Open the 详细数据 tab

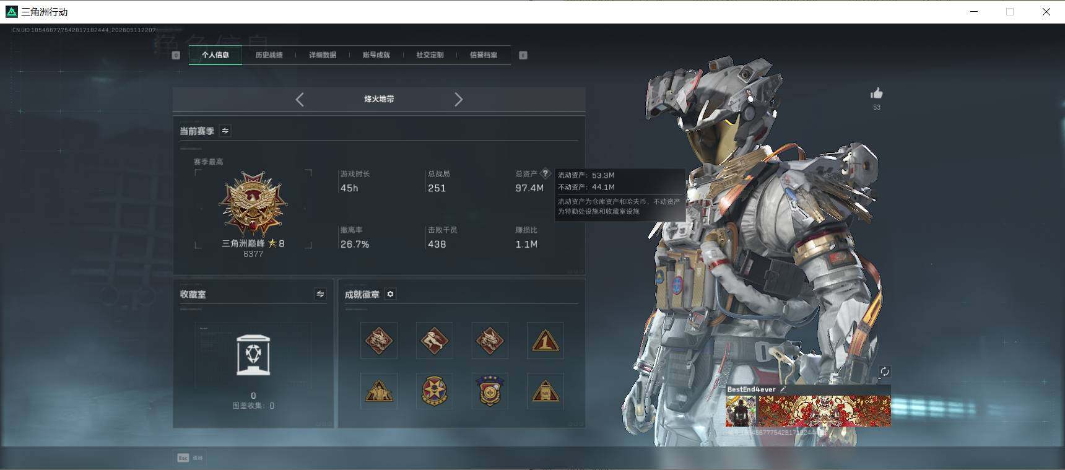[x=323, y=55]
